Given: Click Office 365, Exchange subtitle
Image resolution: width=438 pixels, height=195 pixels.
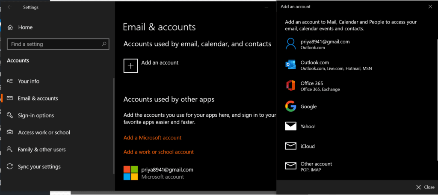Looking at the screenshot, I should [x=320, y=89].
